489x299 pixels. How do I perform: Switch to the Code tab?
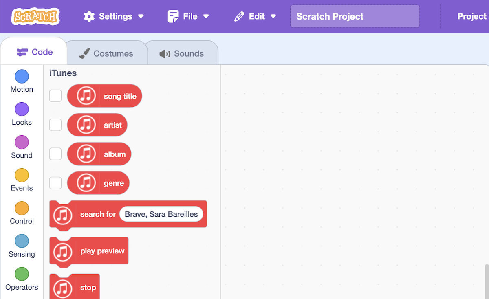(34, 52)
